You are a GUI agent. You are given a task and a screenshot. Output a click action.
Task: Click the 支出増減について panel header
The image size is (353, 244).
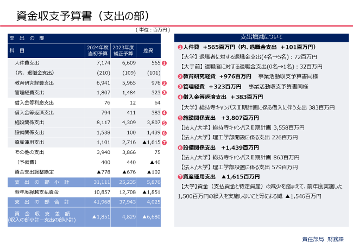pos(261,37)
